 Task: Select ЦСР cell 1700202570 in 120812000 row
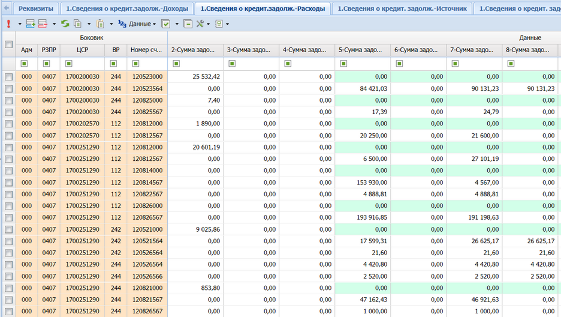(x=82, y=124)
